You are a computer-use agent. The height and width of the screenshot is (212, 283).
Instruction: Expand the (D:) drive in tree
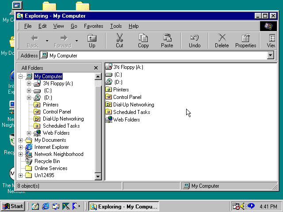pos(29,98)
